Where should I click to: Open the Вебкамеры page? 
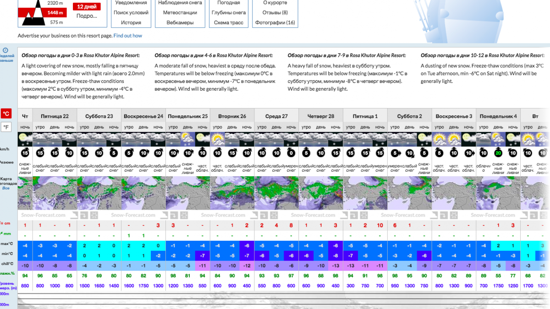point(180,22)
